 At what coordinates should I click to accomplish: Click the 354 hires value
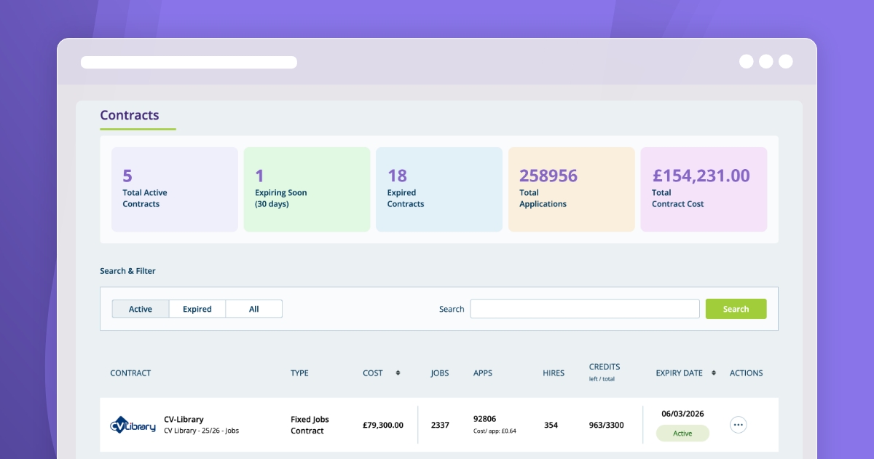coord(551,425)
